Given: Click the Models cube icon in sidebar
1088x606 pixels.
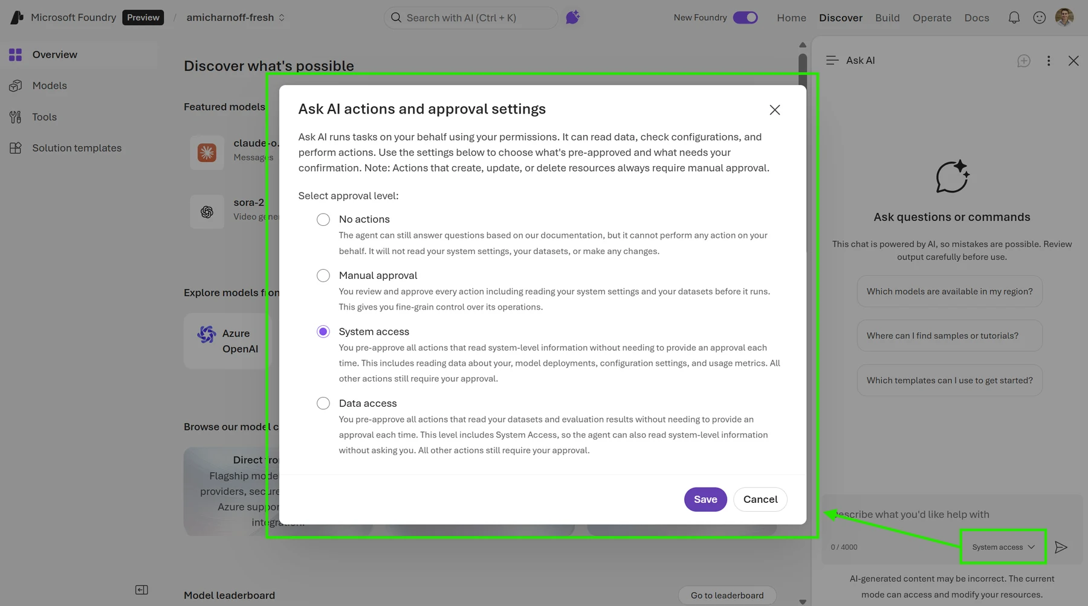Looking at the screenshot, I should click(16, 86).
